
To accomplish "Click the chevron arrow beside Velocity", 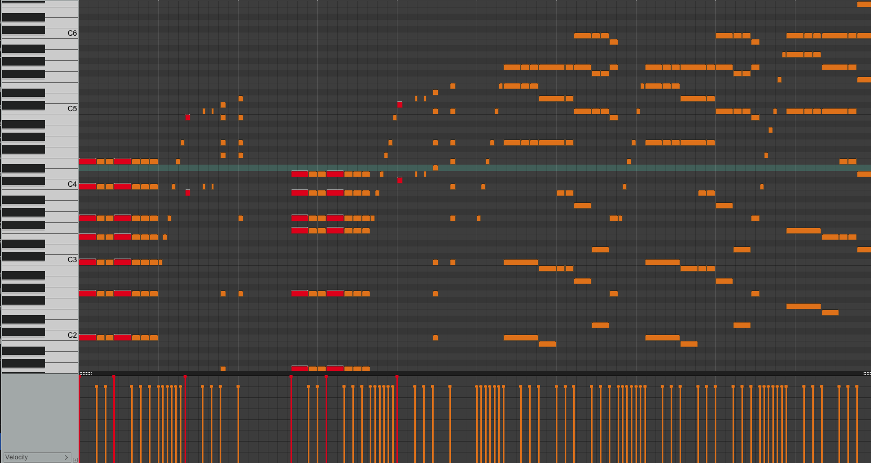I will (x=66, y=457).
